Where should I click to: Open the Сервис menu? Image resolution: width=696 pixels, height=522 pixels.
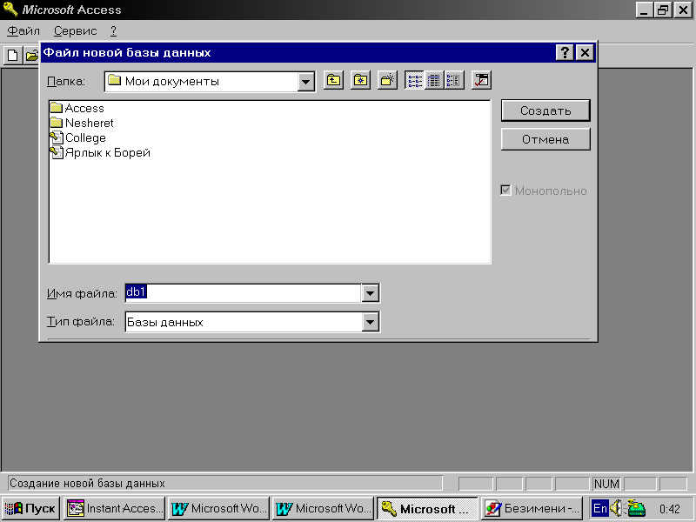point(75,30)
